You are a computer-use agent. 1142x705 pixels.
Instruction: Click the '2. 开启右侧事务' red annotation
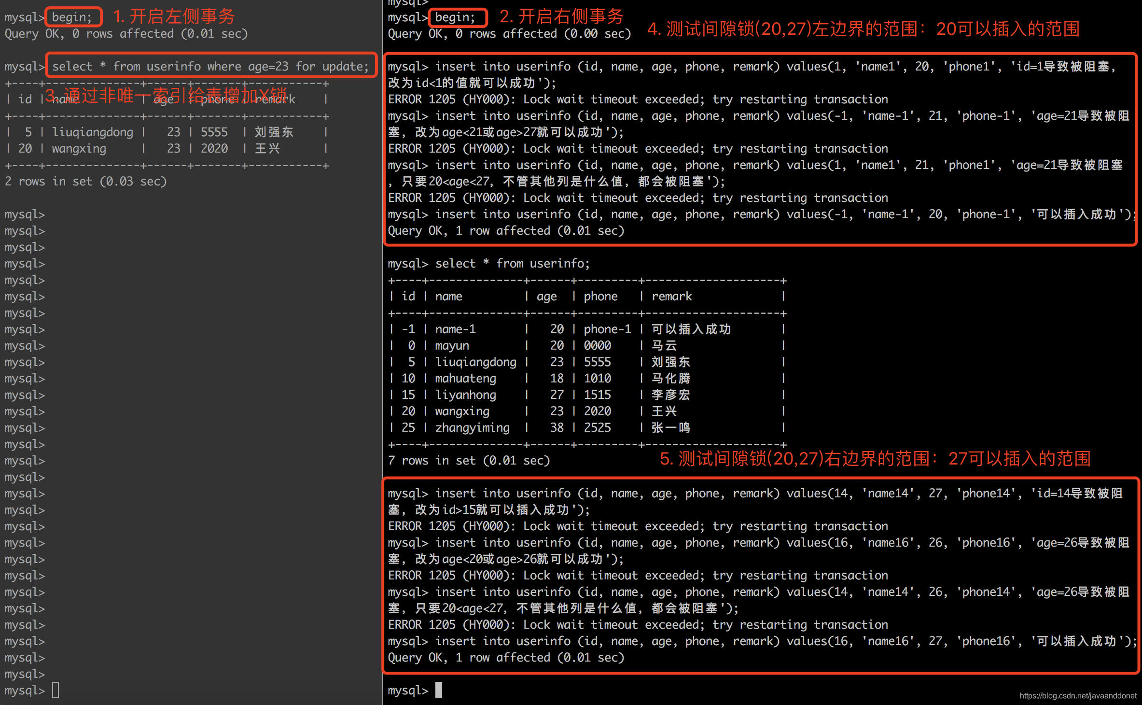[x=561, y=16]
